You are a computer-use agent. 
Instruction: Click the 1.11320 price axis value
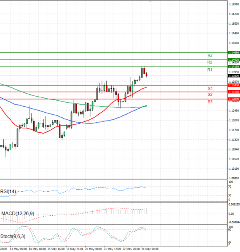[234, 140]
